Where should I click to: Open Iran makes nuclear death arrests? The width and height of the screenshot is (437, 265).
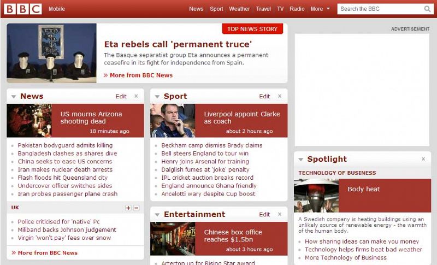(65, 170)
